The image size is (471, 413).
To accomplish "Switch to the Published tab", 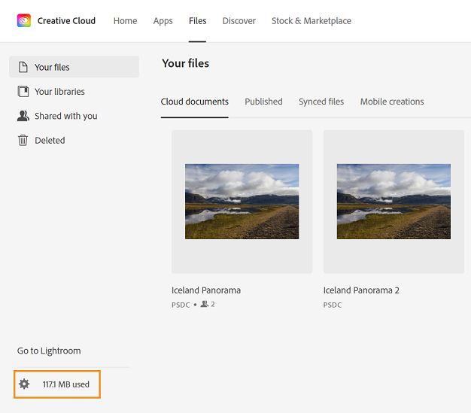I will point(263,102).
